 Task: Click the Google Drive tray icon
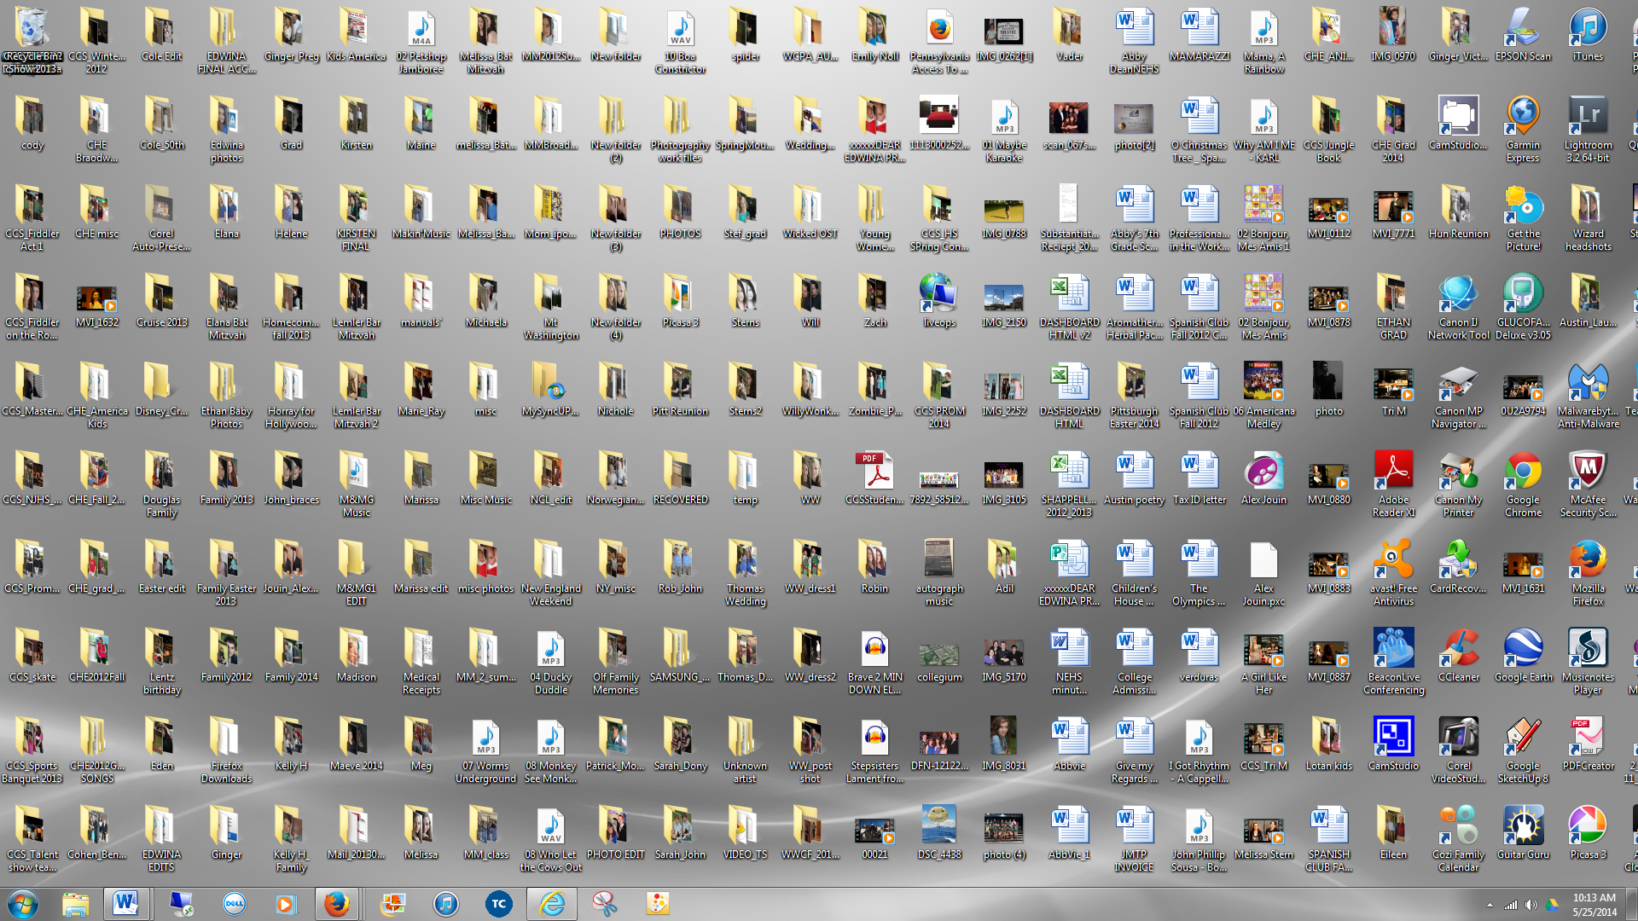[x=1552, y=905]
